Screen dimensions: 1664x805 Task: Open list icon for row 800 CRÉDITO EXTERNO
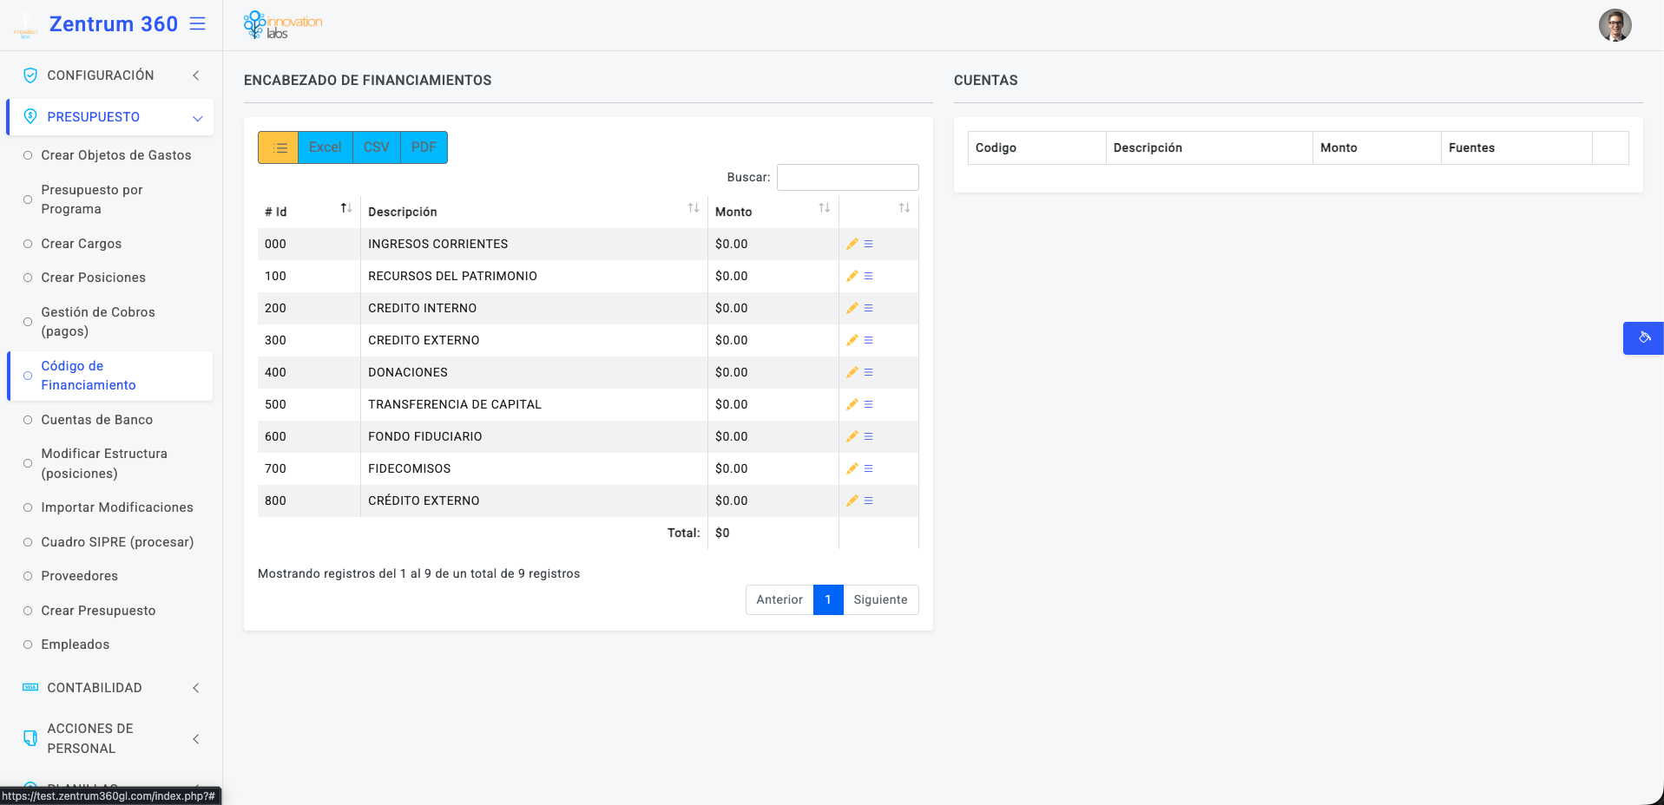[868, 501]
